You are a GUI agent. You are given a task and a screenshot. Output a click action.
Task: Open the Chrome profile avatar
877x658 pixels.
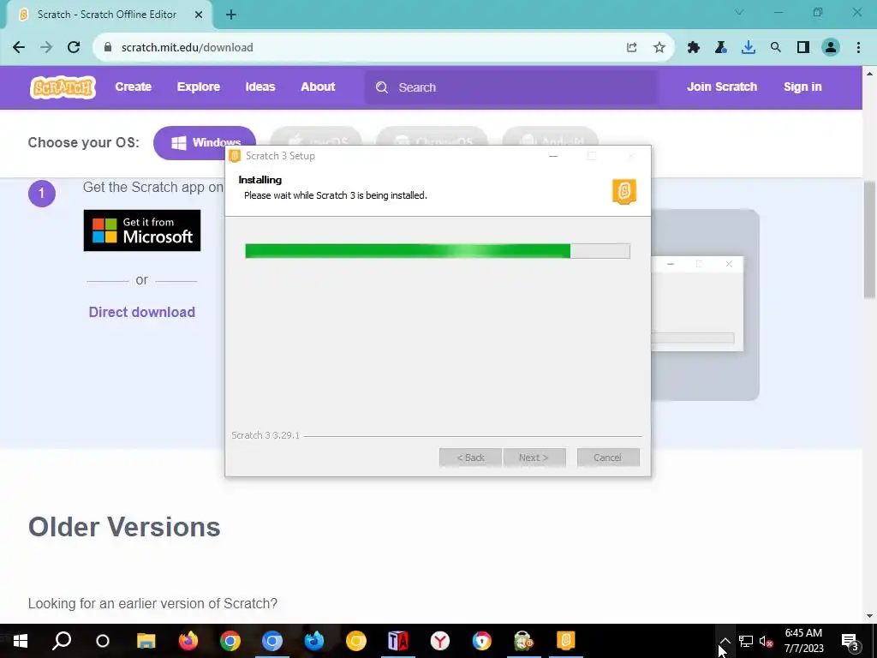pyautogui.click(x=831, y=48)
